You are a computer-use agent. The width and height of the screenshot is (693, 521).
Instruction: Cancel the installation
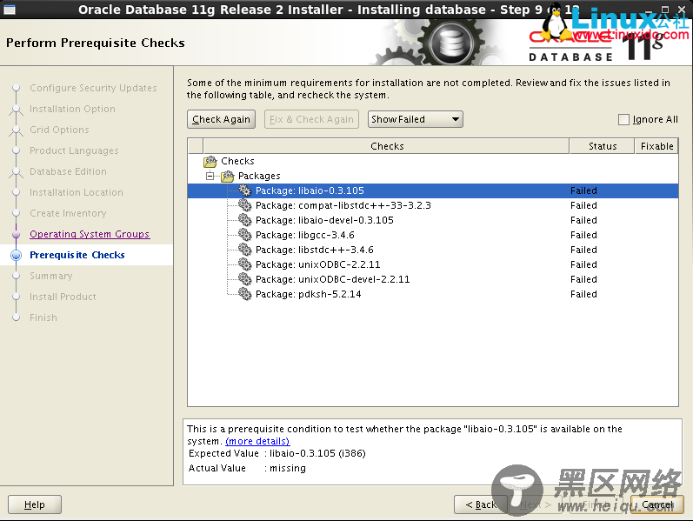coord(657,504)
